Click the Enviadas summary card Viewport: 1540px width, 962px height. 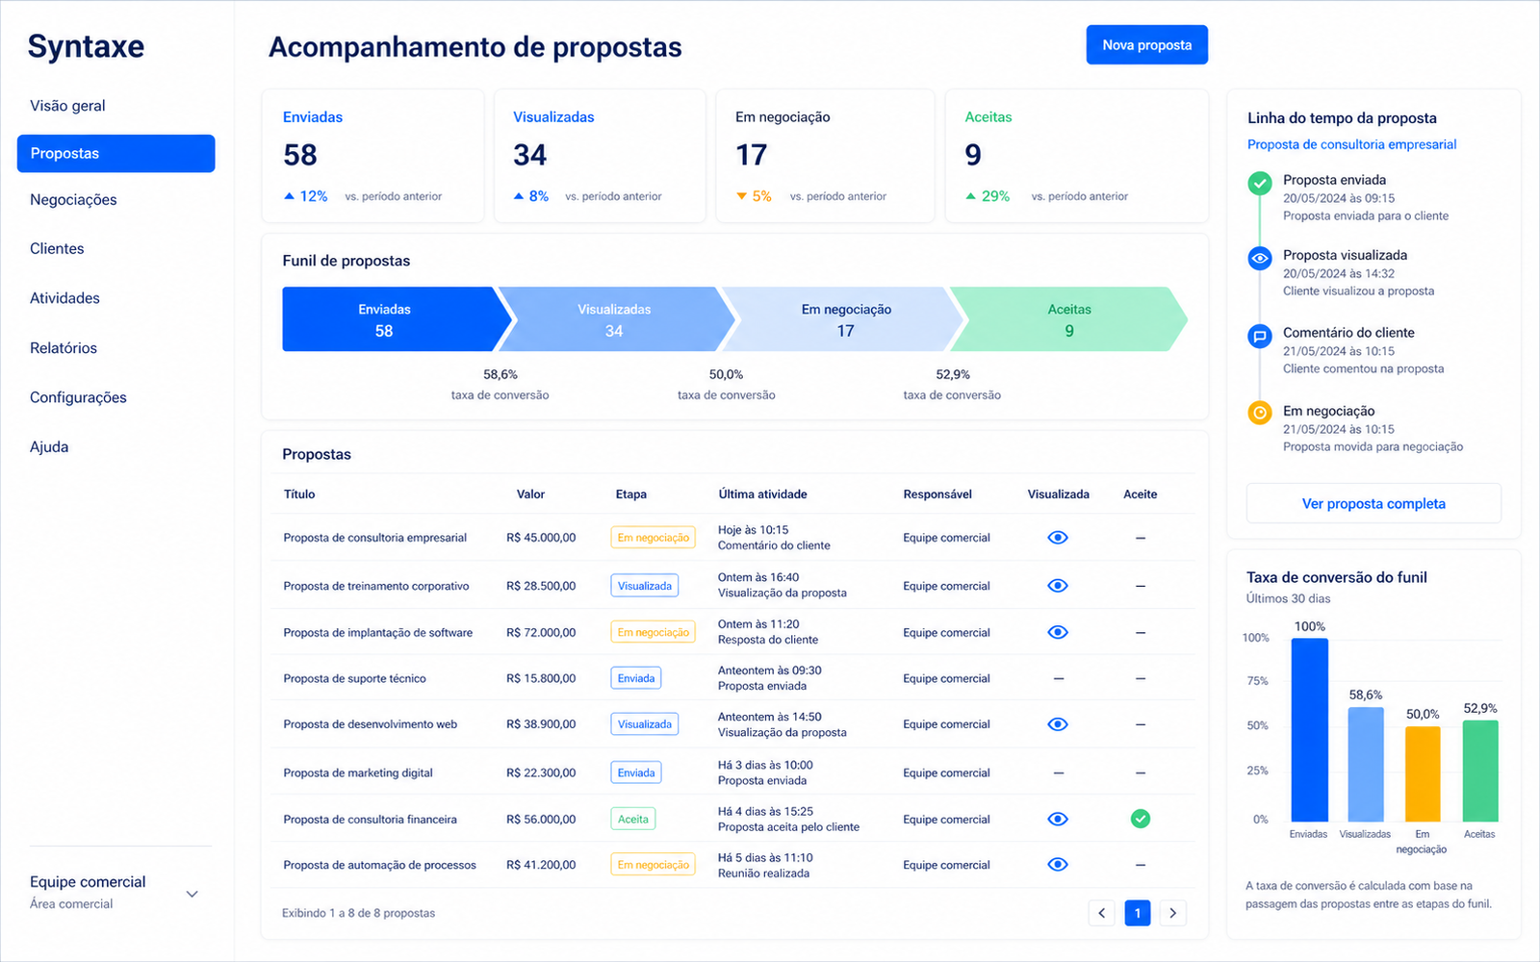coord(372,156)
